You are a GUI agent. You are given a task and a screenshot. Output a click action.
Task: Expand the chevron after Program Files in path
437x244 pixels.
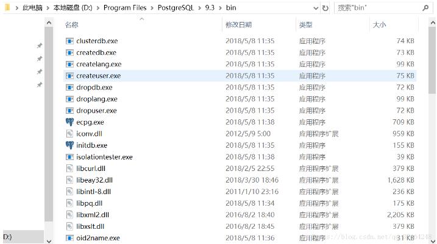[152, 8]
